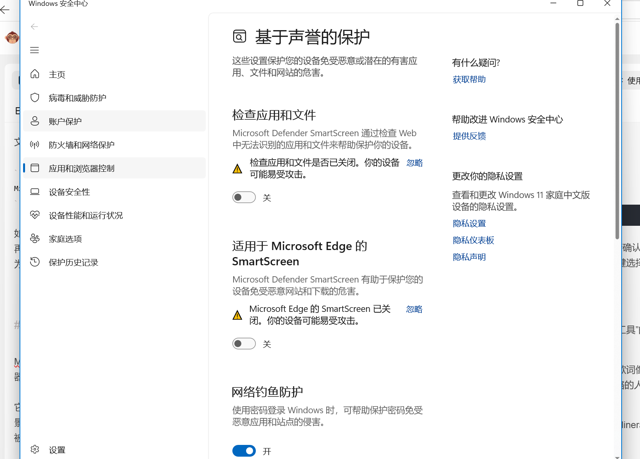Click the 有什么疑问? heading

pyautogui.click(x=476, y=63)
